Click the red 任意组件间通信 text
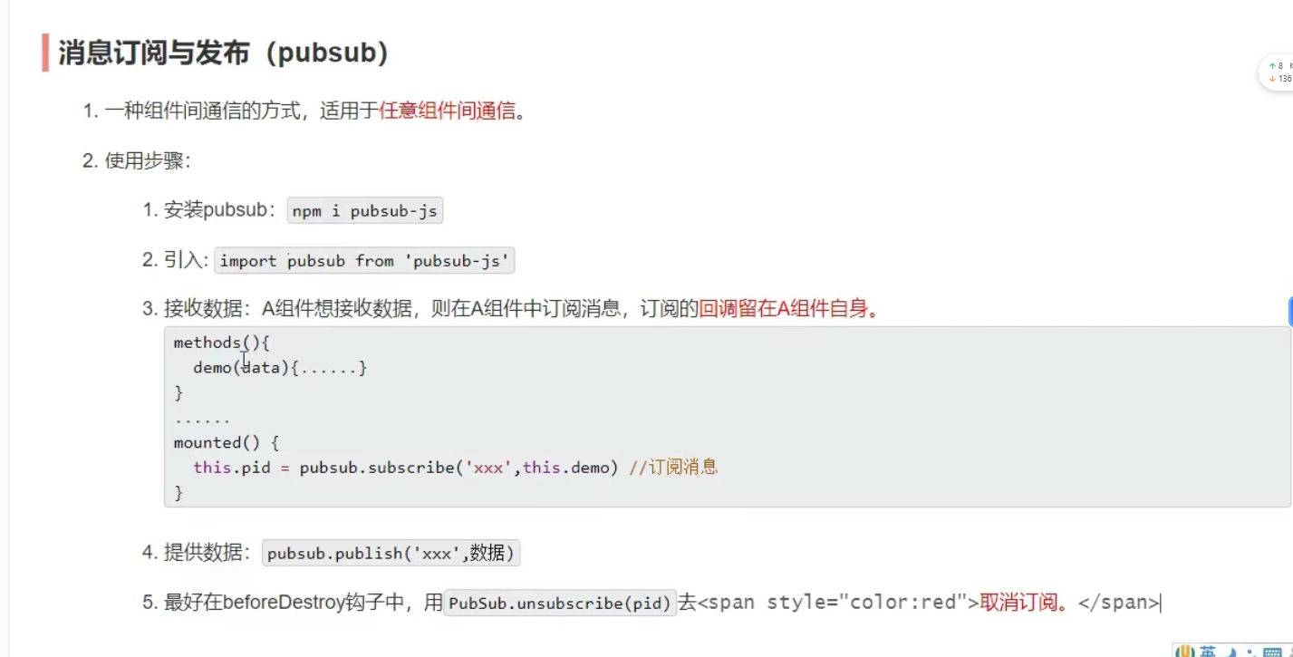 pos(447,111)
